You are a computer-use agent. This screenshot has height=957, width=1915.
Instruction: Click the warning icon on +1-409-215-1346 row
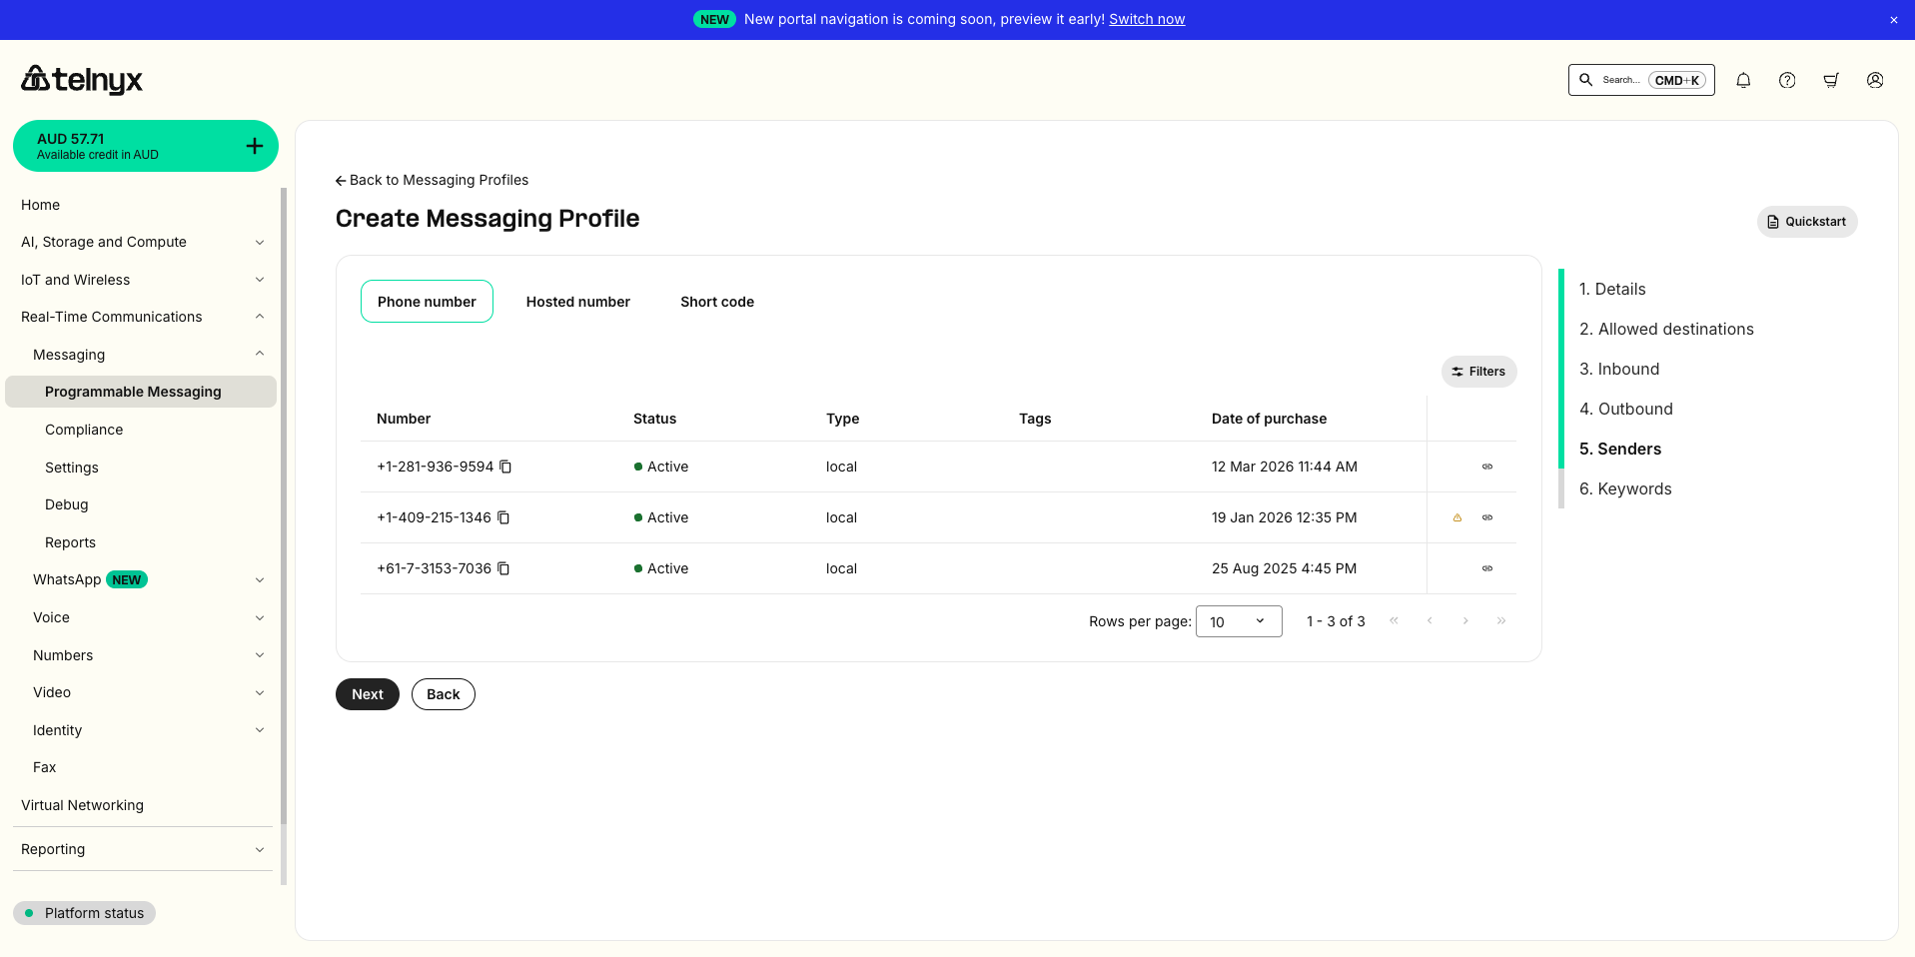tap(1457, 517)
